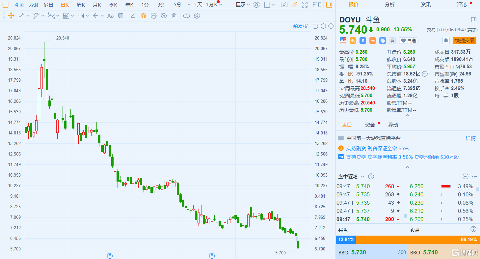Click 前复权 price adjustment setting

coord(300,26)
